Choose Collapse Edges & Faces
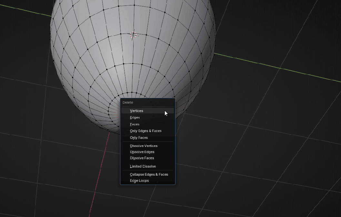The height and width of the screenshot is (217, 341). 149,175
